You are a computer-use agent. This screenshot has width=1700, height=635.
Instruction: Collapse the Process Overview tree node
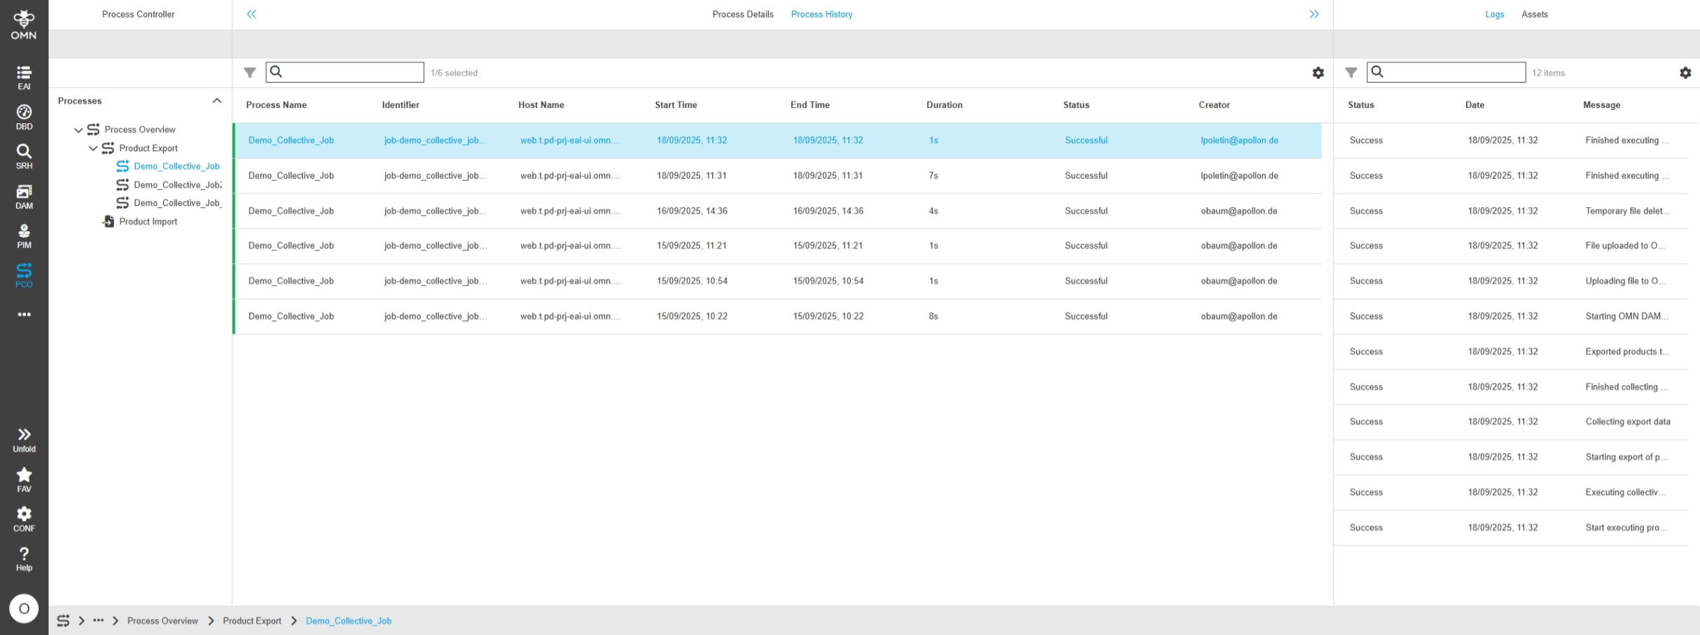[78, 130]
